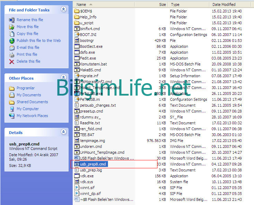Click the Rename this file link
Image resolution: width=254 pixels, height=205 pixels.
click(30, 20)
